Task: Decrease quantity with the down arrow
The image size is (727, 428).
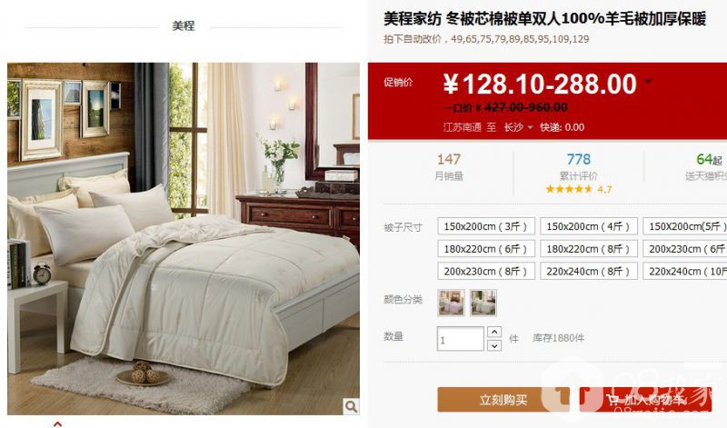Action: click(x=494, y=345)
